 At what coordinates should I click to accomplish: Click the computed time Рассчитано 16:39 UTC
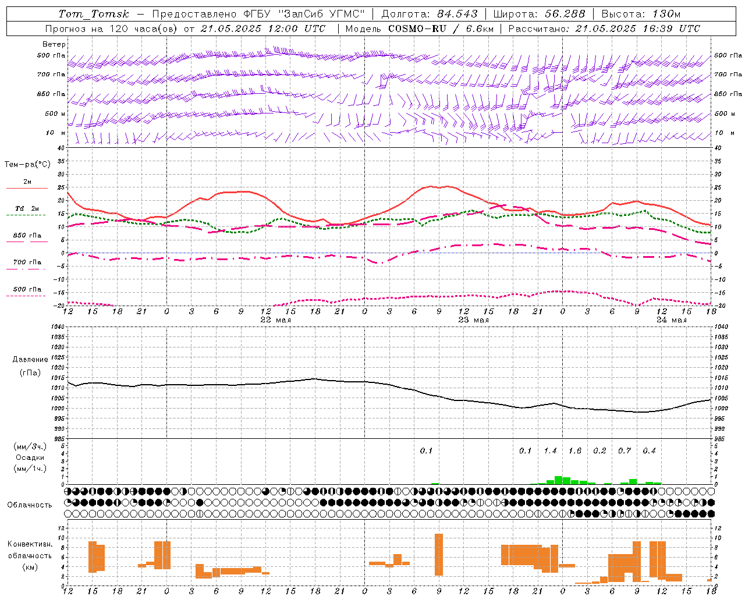[x=604, y=29]
